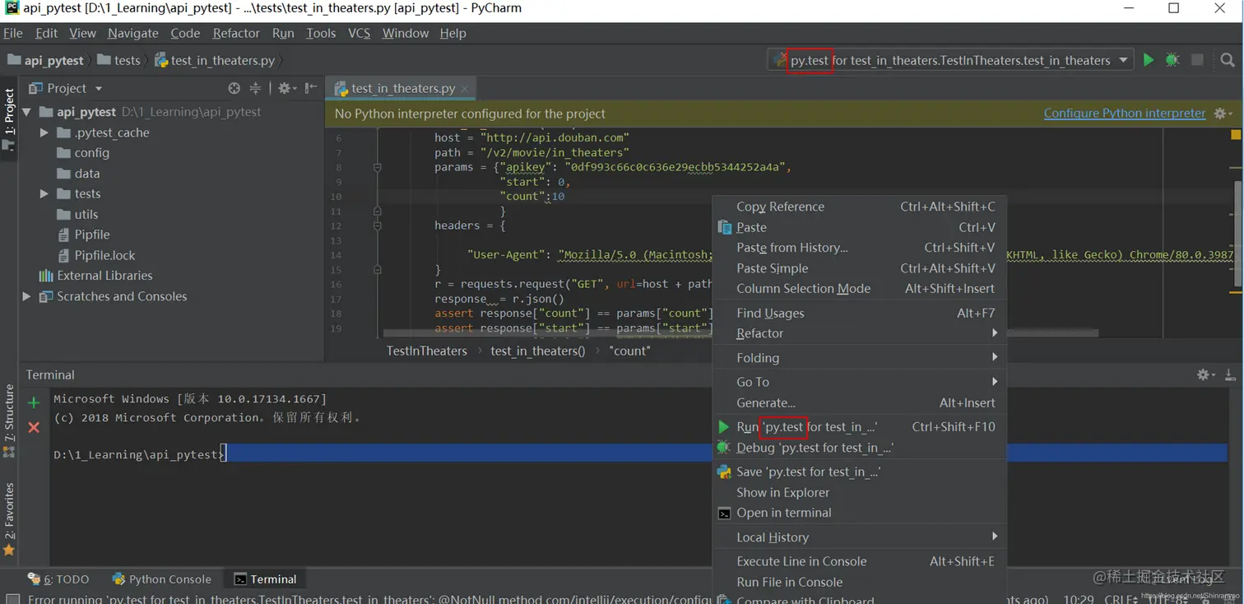Click the tool windows toggle at bottom-left corner
The height and width of the screenshot is (604, 1244).
pyautogui.click(x=12, y=598)
